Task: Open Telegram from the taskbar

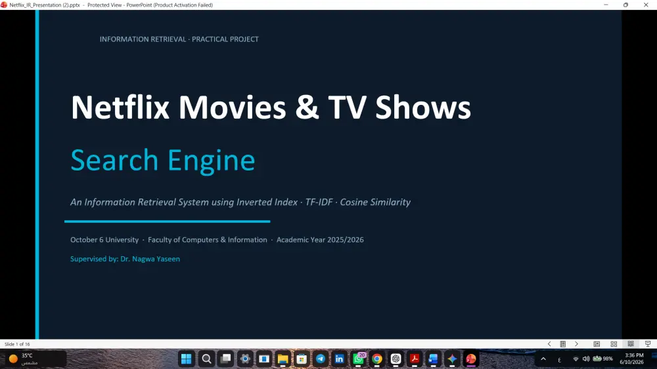Action: click(x=321, y=359)
